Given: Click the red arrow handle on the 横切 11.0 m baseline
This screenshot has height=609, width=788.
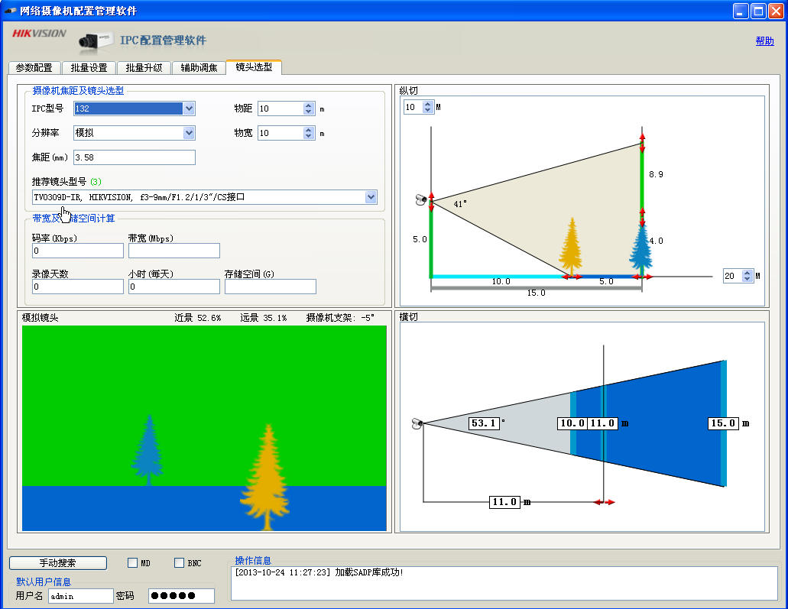Looking at the screenshot, I should [604, 502].
